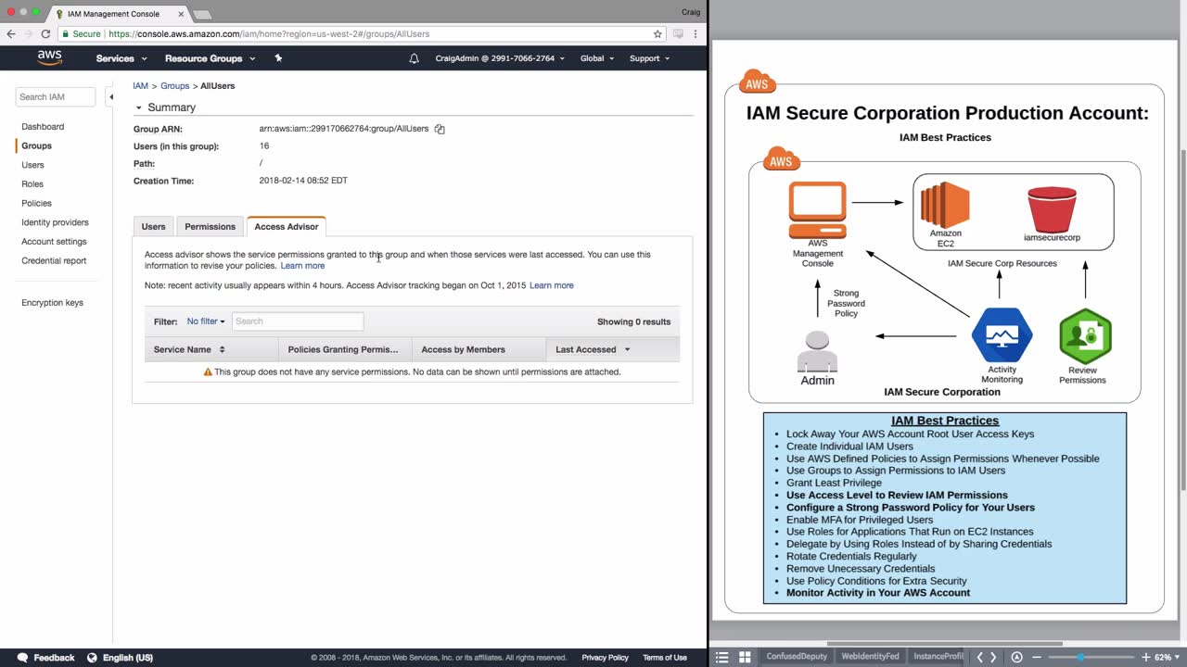
Task: Select the Access Advisor tab
Action: 287,227
